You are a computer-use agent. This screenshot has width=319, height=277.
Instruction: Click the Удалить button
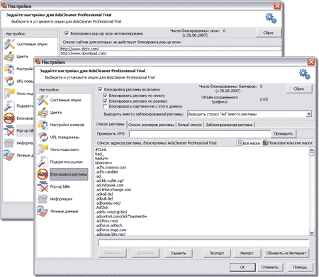pyautogui.click(x=179, y=253)
